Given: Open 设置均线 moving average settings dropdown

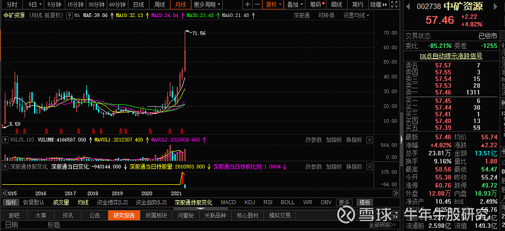Looking at the screenshot, I should pyautogui.click(x=356, y=15).
